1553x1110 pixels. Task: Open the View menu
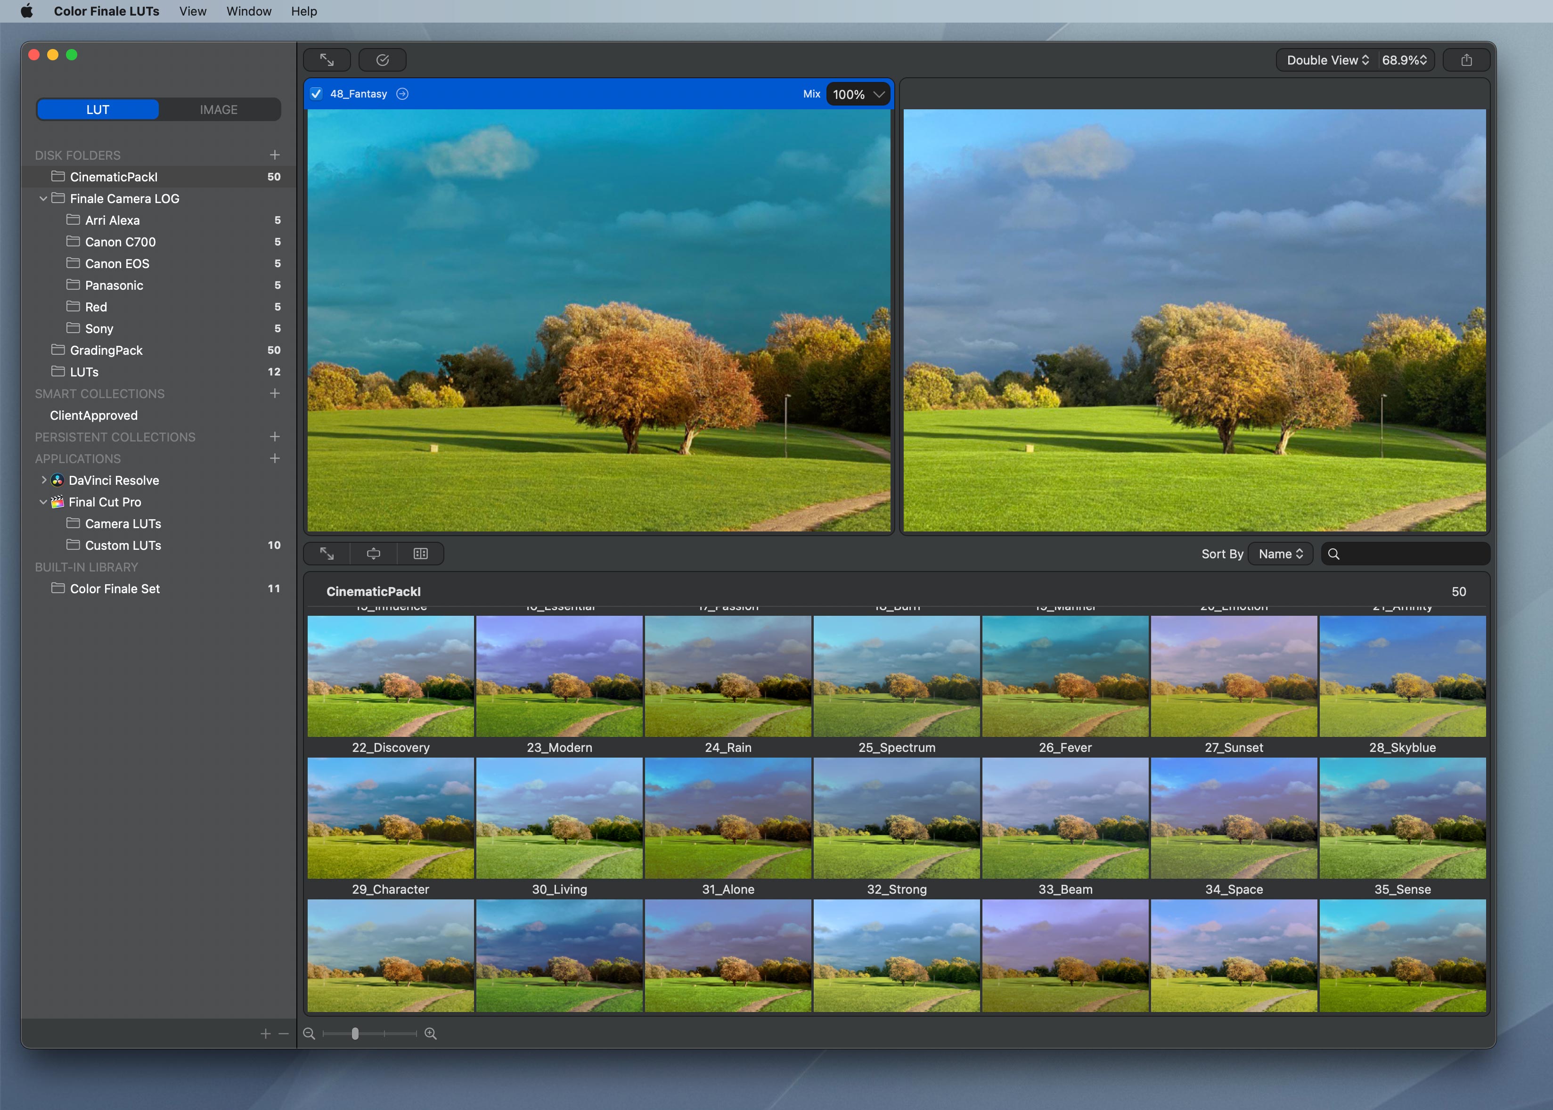click(193, 11)
